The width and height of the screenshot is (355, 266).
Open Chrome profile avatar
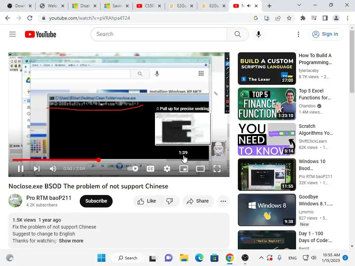[x=336, y=18]
